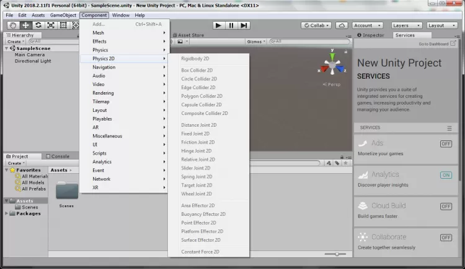
Task: Toggle the Project panel lock icon
Action: click(342, 157)
